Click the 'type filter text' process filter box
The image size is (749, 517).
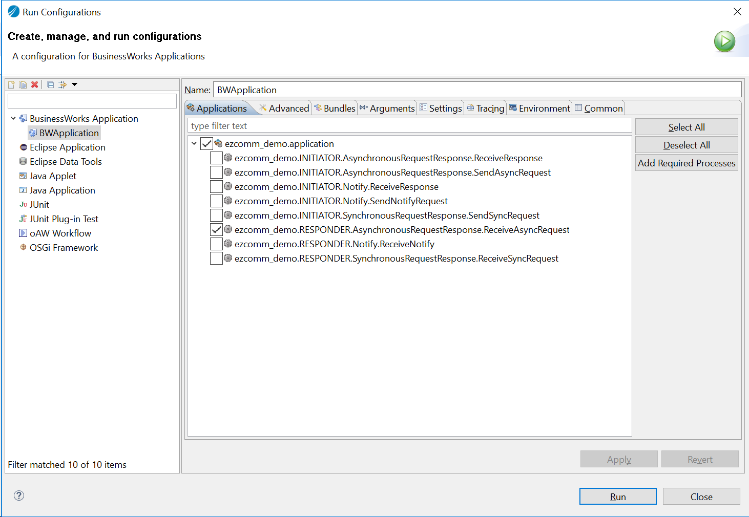click(410, 126)
